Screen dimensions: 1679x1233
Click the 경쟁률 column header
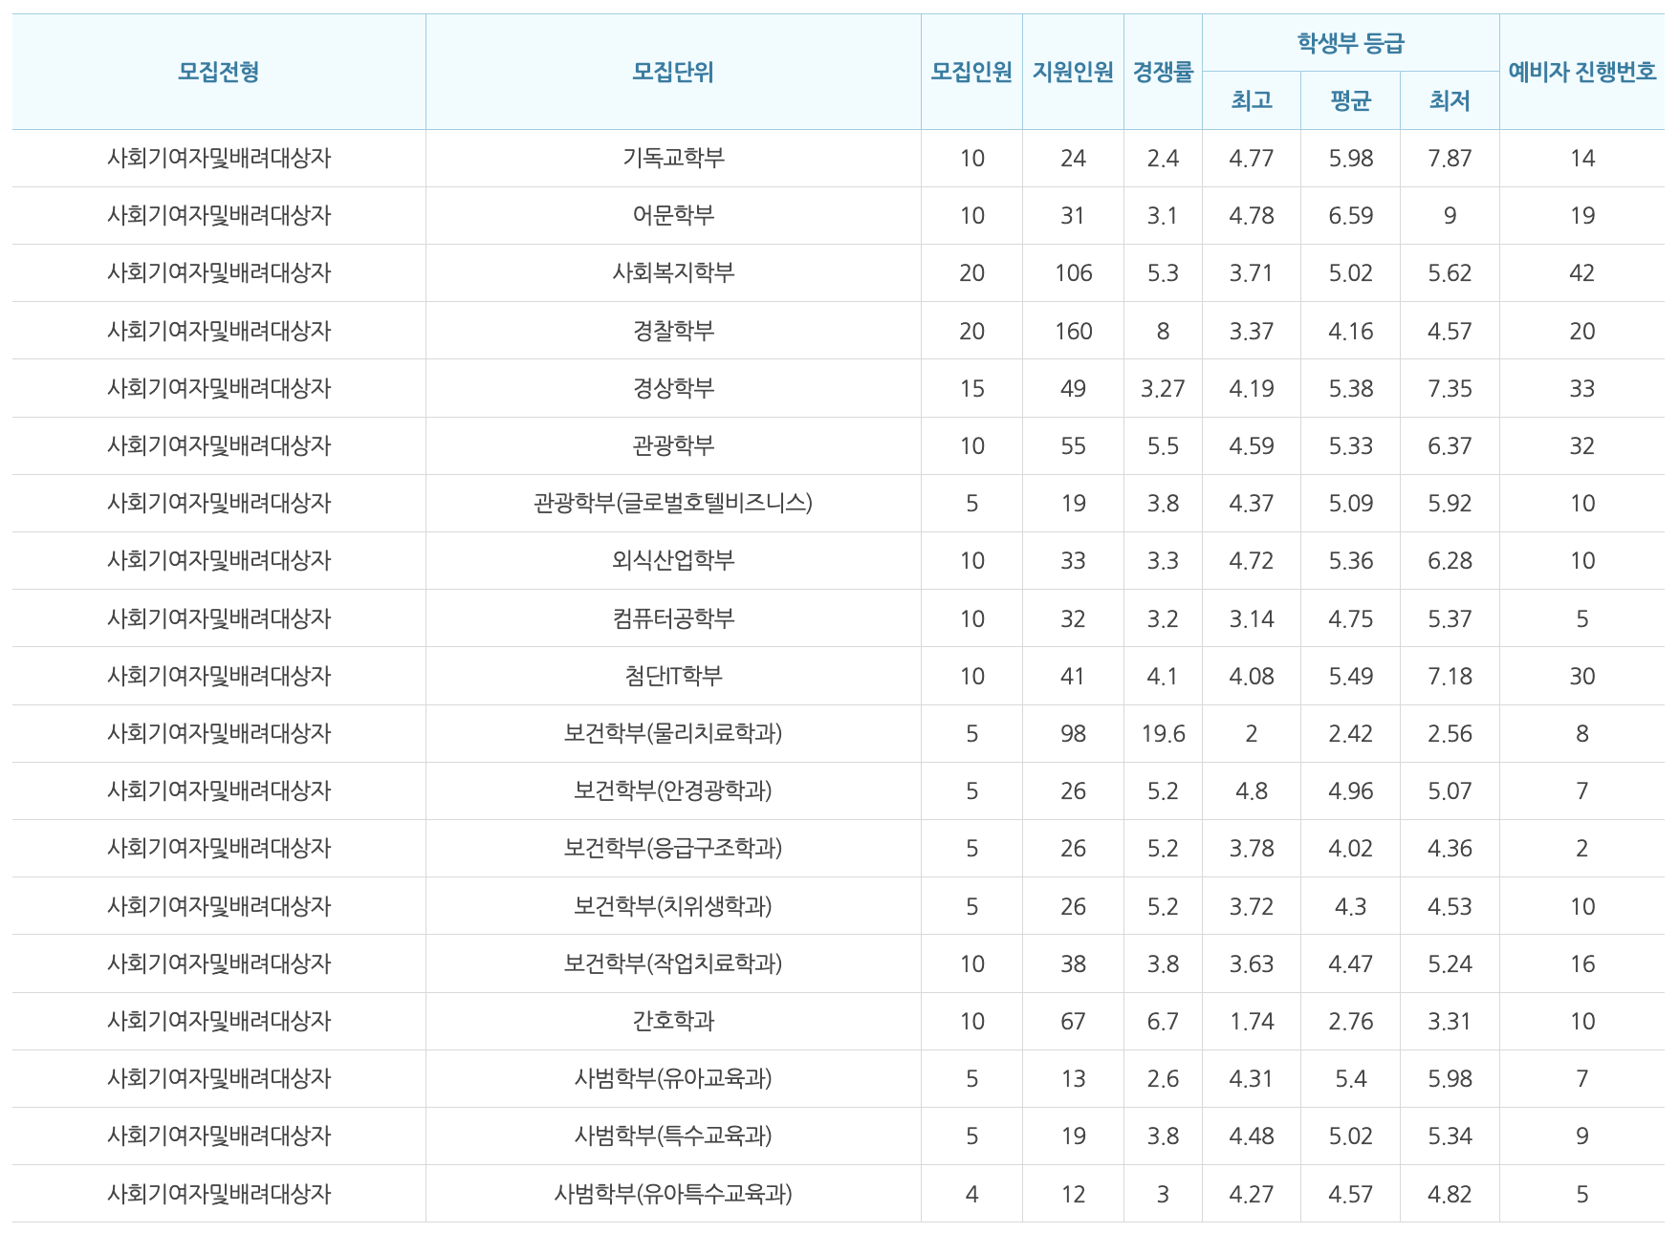(x=1163, y=70)
